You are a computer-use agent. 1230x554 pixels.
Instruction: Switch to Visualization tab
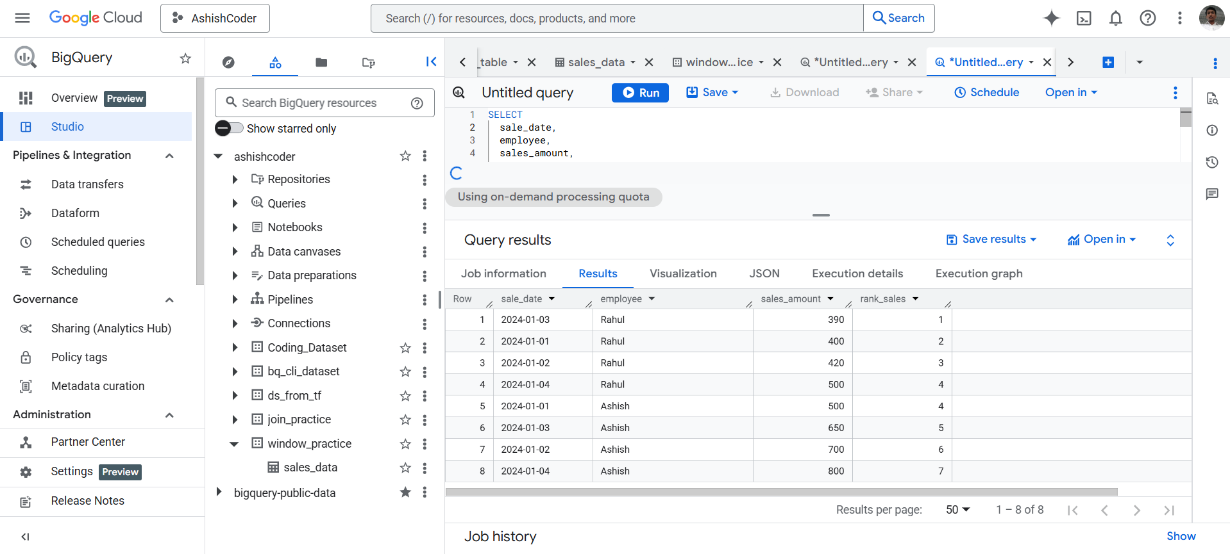coord(683,273)
